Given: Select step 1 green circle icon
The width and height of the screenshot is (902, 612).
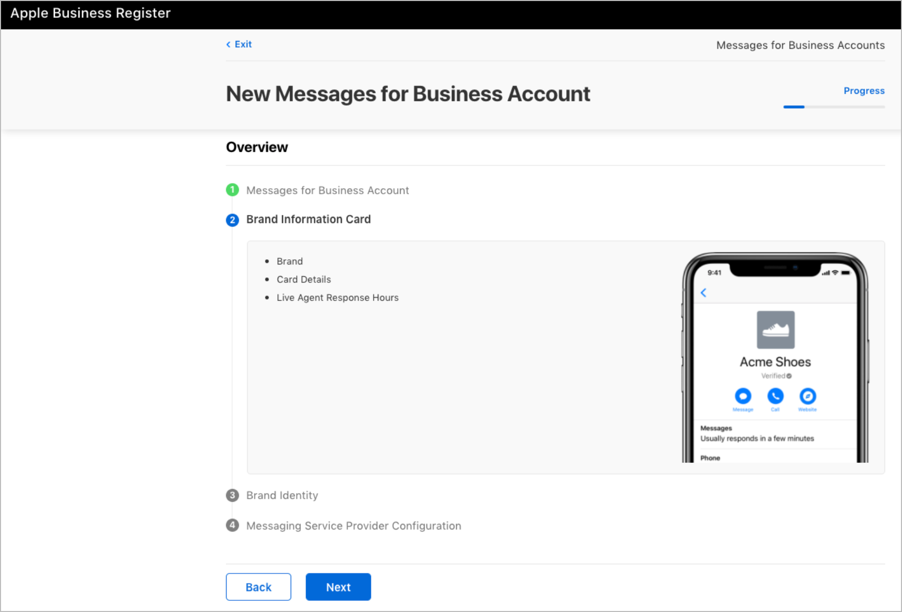Looking at the screenshot, I should pyautogui.click(x=232, y=190).
